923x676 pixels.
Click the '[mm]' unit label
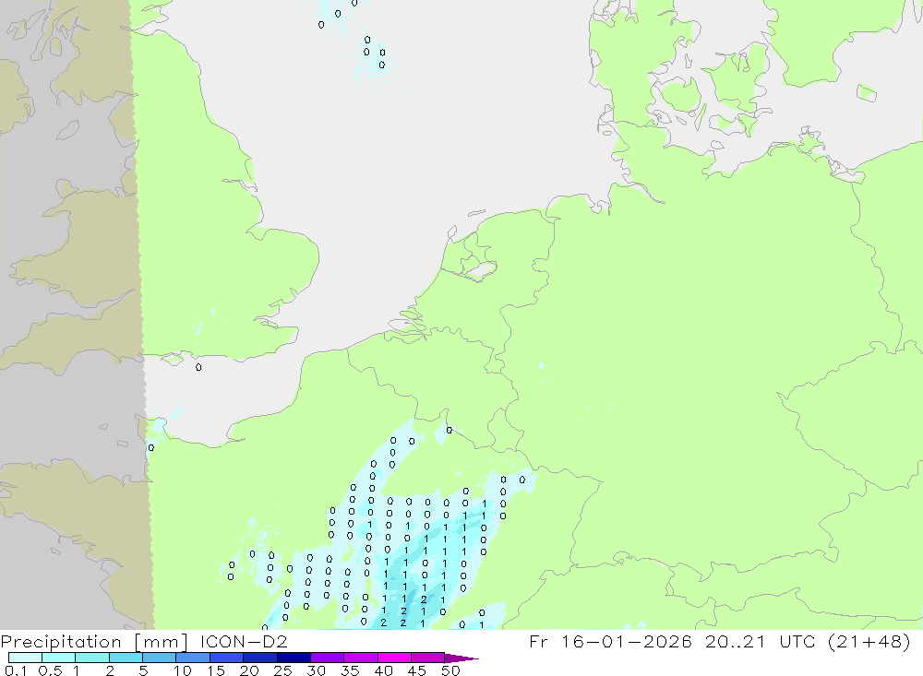coord(161,641)
